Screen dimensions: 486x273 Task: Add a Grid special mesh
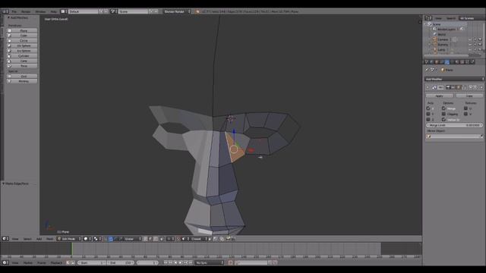pyautogui.click(x=22, y=76)
